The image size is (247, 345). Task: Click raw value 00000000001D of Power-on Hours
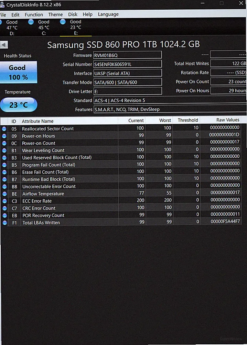tap(224, 135)
